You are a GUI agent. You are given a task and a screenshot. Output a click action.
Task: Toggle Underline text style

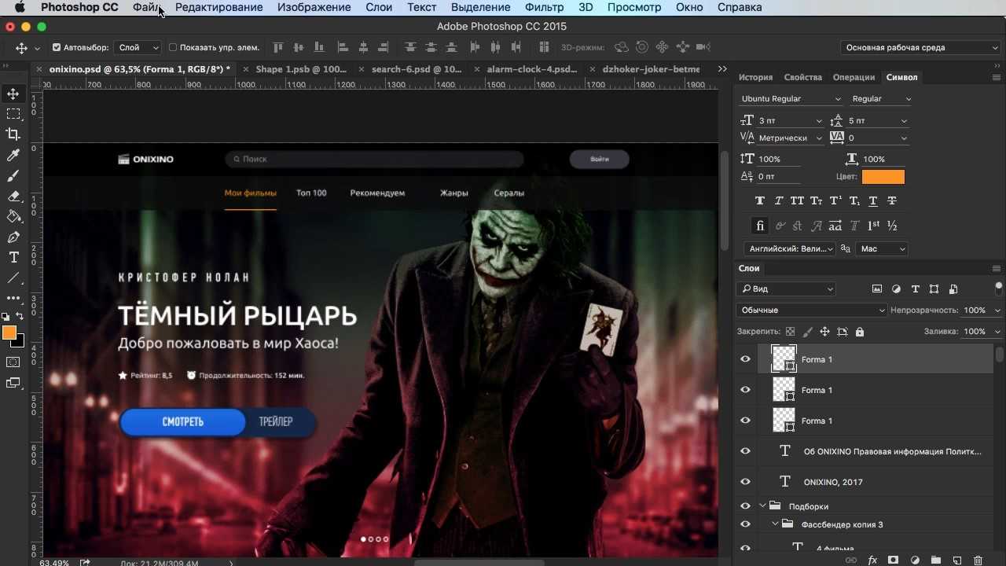[873, 201]
